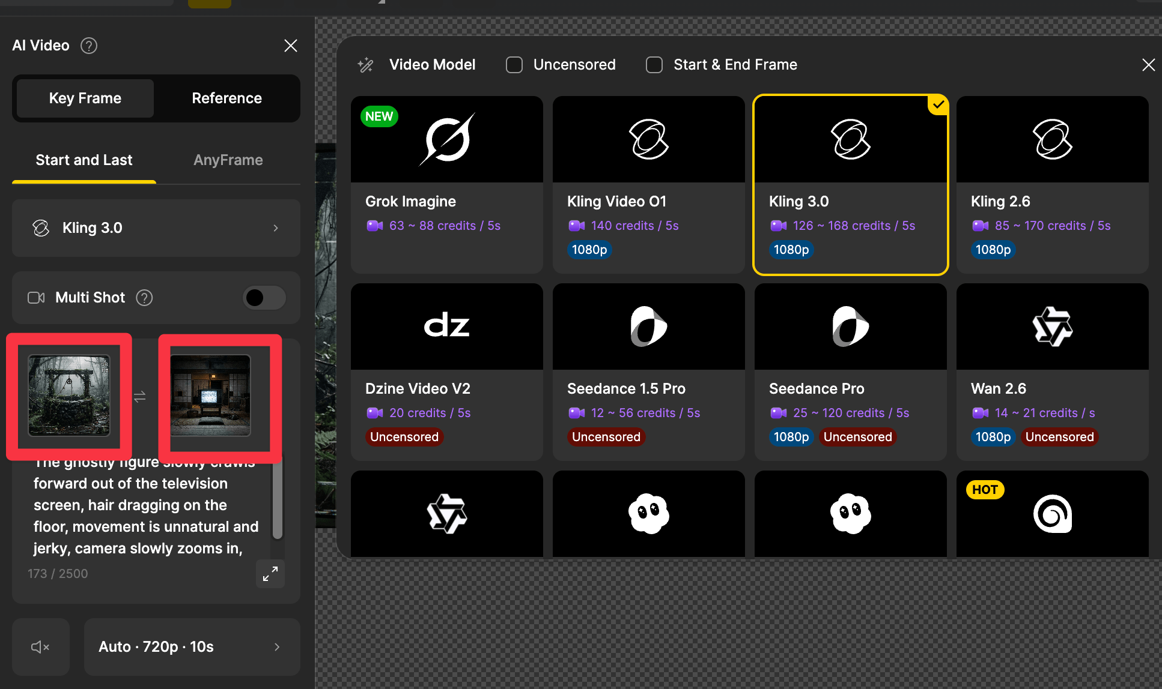
Task: Check the Start & End Frame checkbox
Action: click(x=654, y=65)
